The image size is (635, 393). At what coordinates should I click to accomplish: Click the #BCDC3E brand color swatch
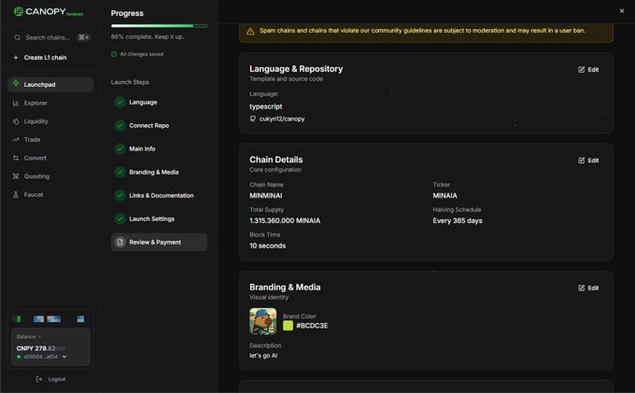[x=288, y=326]
